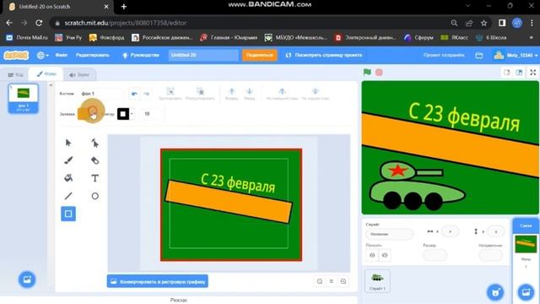Bookmark page with star icon
This screenshot has width=540, height=304.
click(x=483, y=23)
